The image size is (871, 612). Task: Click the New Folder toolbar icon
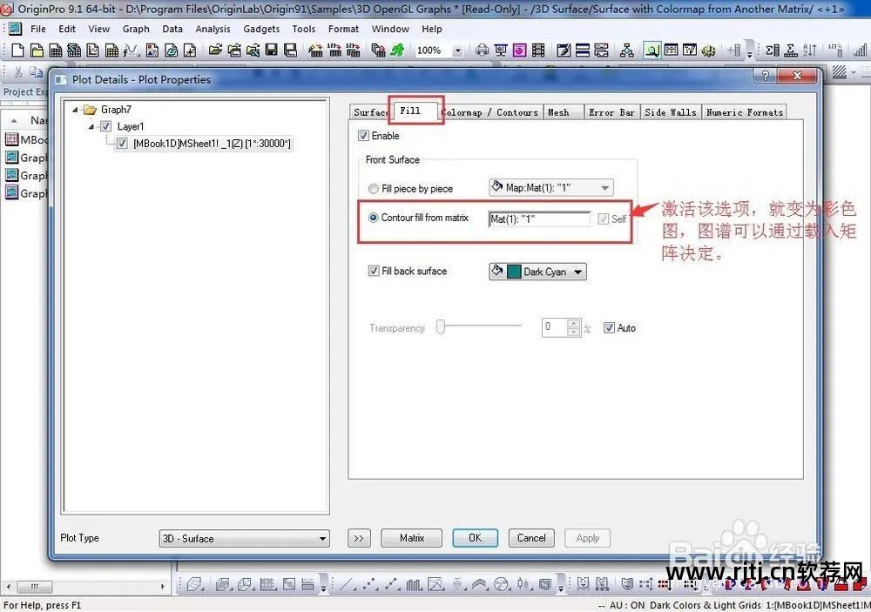point(37,50)
